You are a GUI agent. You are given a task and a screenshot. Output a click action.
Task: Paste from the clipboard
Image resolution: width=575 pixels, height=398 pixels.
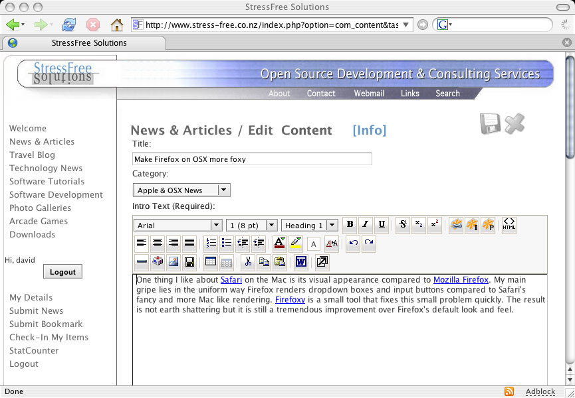[x=280, y=262]
